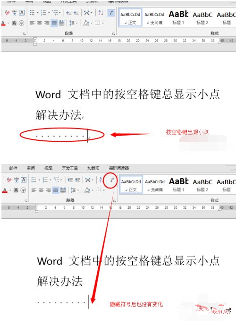Click Enclosed Characters icon in lower window
Screen dimensions: 236x326
coord(23,190)
